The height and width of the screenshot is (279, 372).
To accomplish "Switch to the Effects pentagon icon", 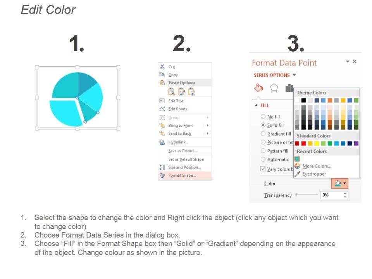I will tap(274, 88).
